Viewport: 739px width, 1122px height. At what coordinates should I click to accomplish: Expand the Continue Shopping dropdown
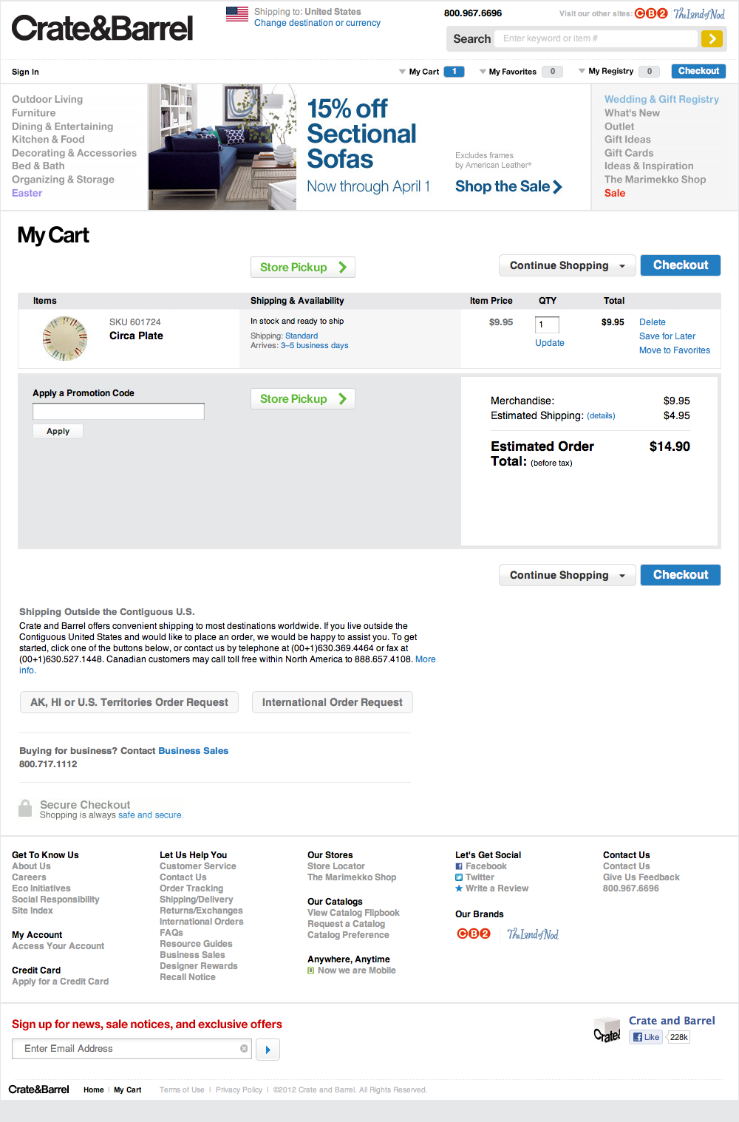623,265
